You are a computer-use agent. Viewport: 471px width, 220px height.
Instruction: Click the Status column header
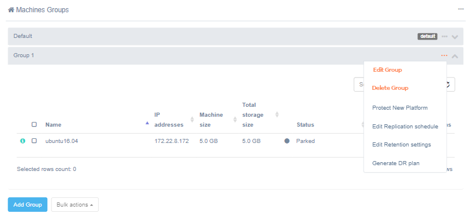(x=305, y=124)
